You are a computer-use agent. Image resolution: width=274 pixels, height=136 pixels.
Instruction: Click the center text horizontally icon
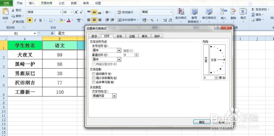point(94,20)
